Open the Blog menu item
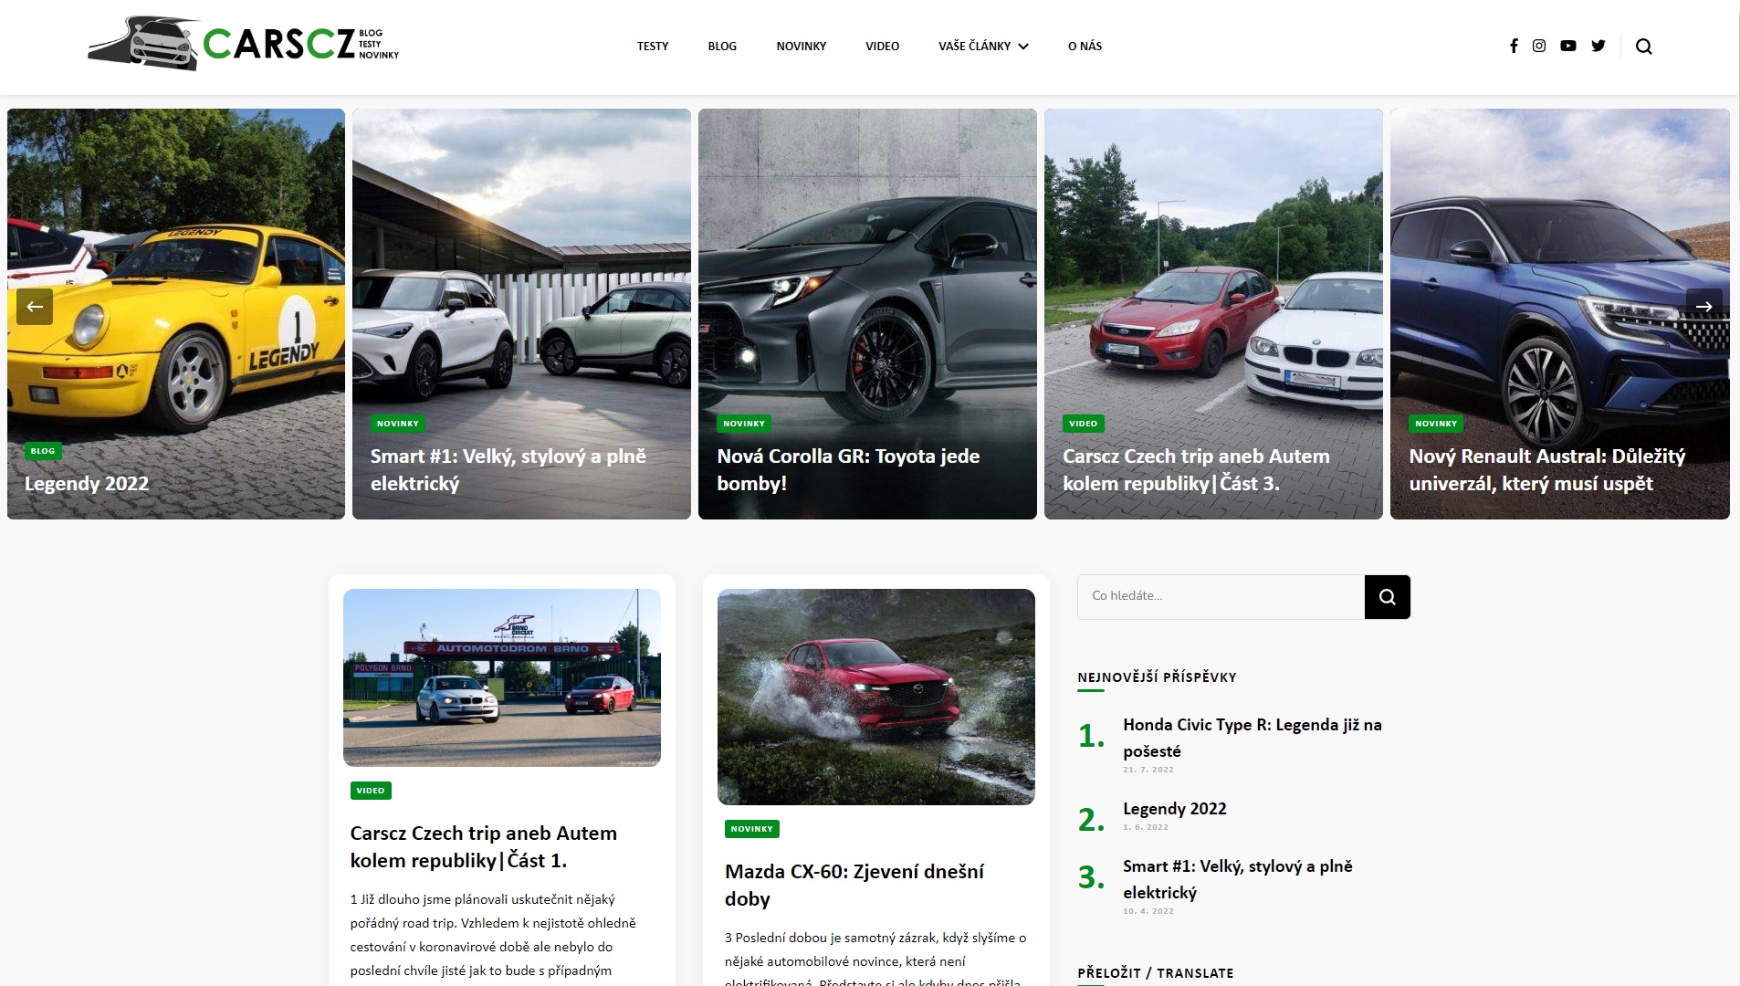This screenshot has height=986, width=1740. [722, 46]
